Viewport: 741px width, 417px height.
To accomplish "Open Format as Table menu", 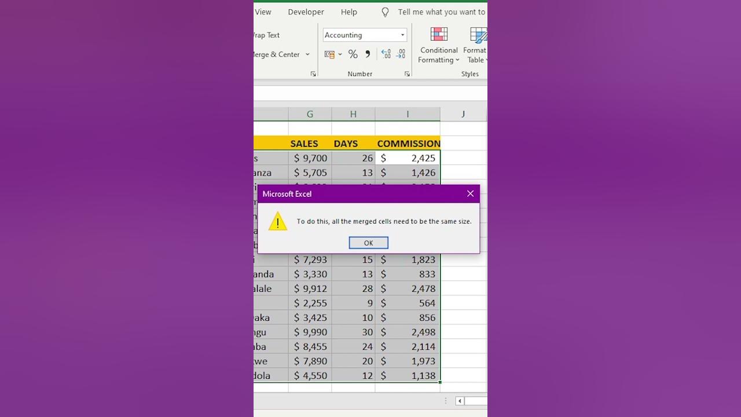I will coord(475,46).
